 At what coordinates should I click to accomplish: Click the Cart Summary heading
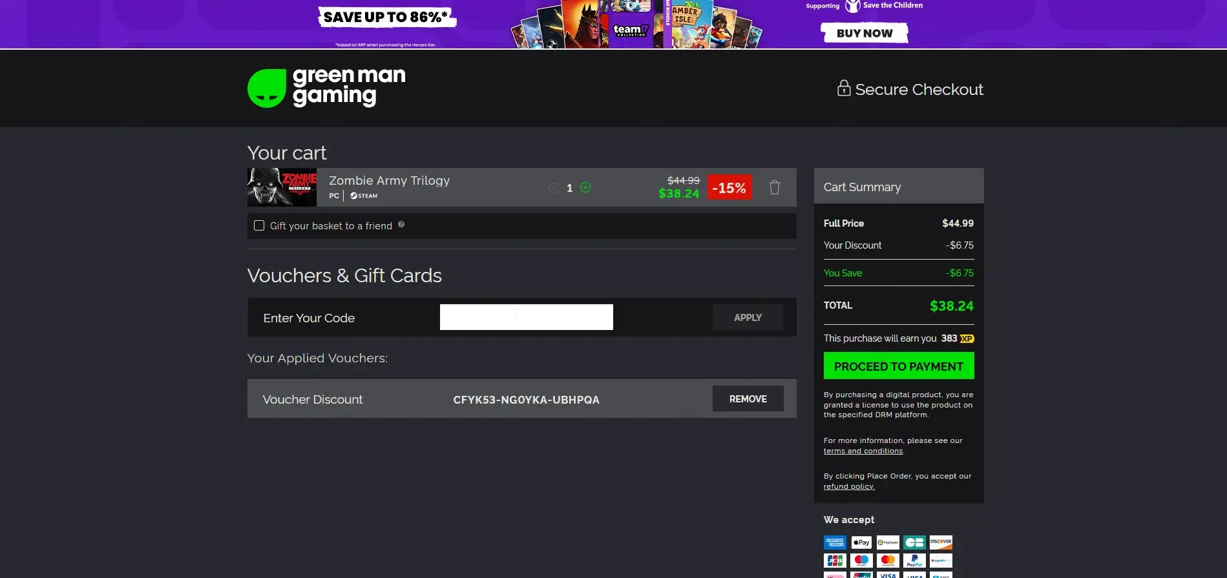(x=862, y=187)
